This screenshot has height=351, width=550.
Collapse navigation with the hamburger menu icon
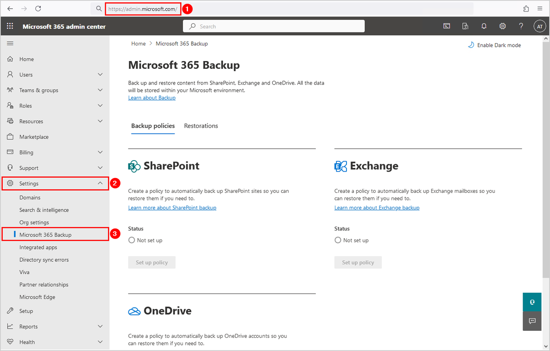coord(10,43)
